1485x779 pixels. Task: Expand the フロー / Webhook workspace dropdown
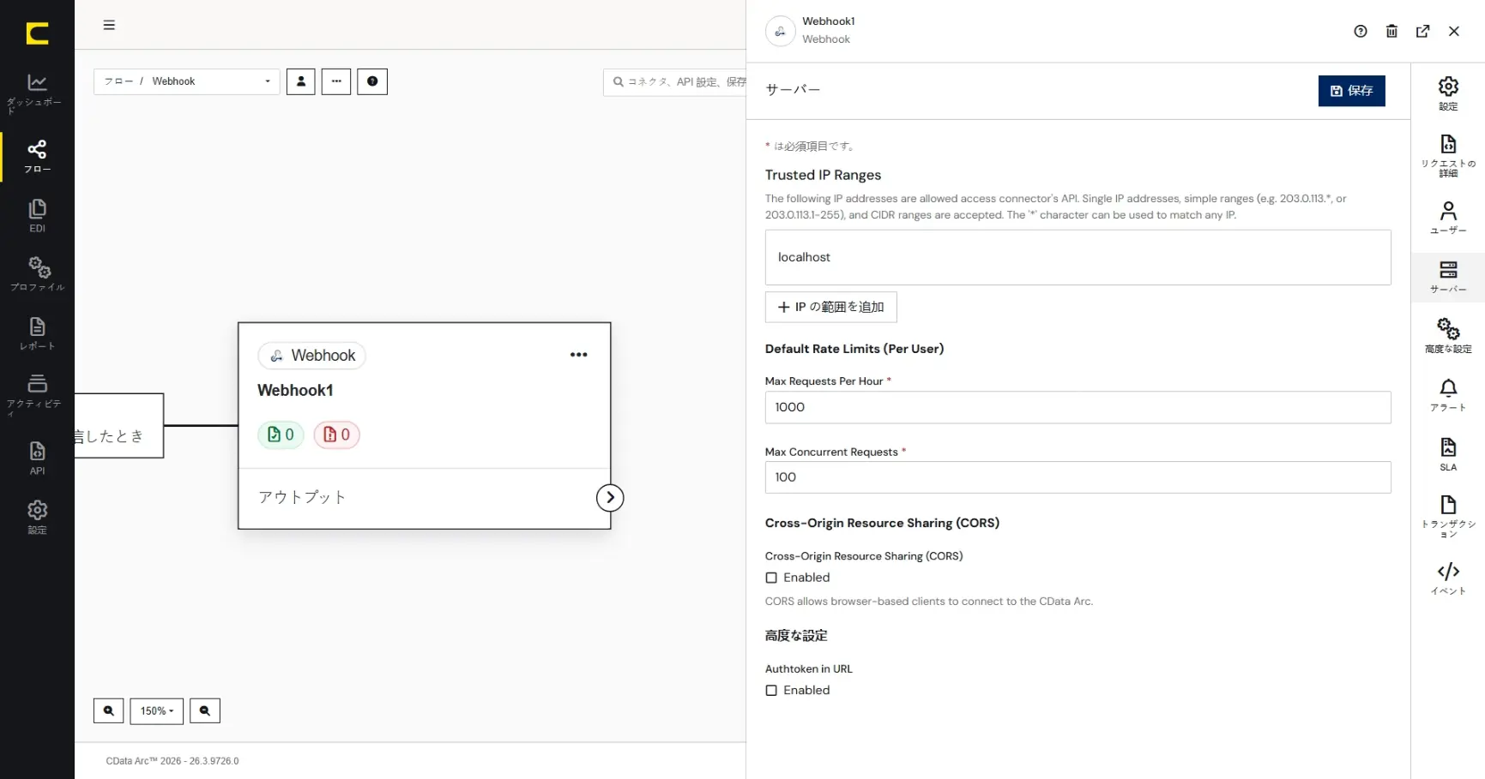tap(186, 81)
